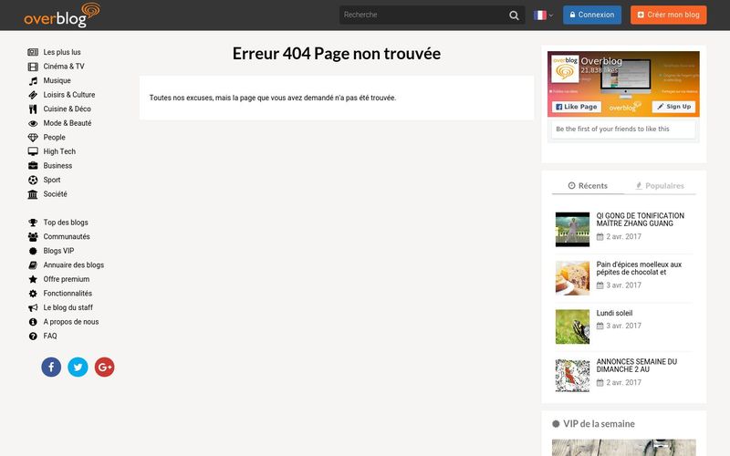Open the Lundi soleil post thumbnail
730x456 pixels.
[x=572, y=326]
